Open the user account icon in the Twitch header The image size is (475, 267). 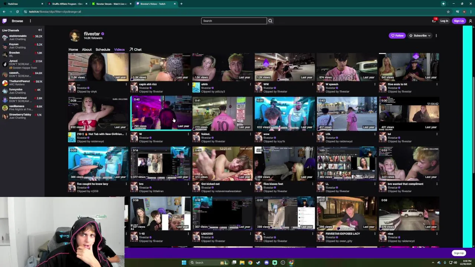[470, 21]
